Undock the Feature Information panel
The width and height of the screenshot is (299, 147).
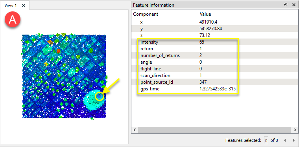pyautogui.click(x=286, y=5)
